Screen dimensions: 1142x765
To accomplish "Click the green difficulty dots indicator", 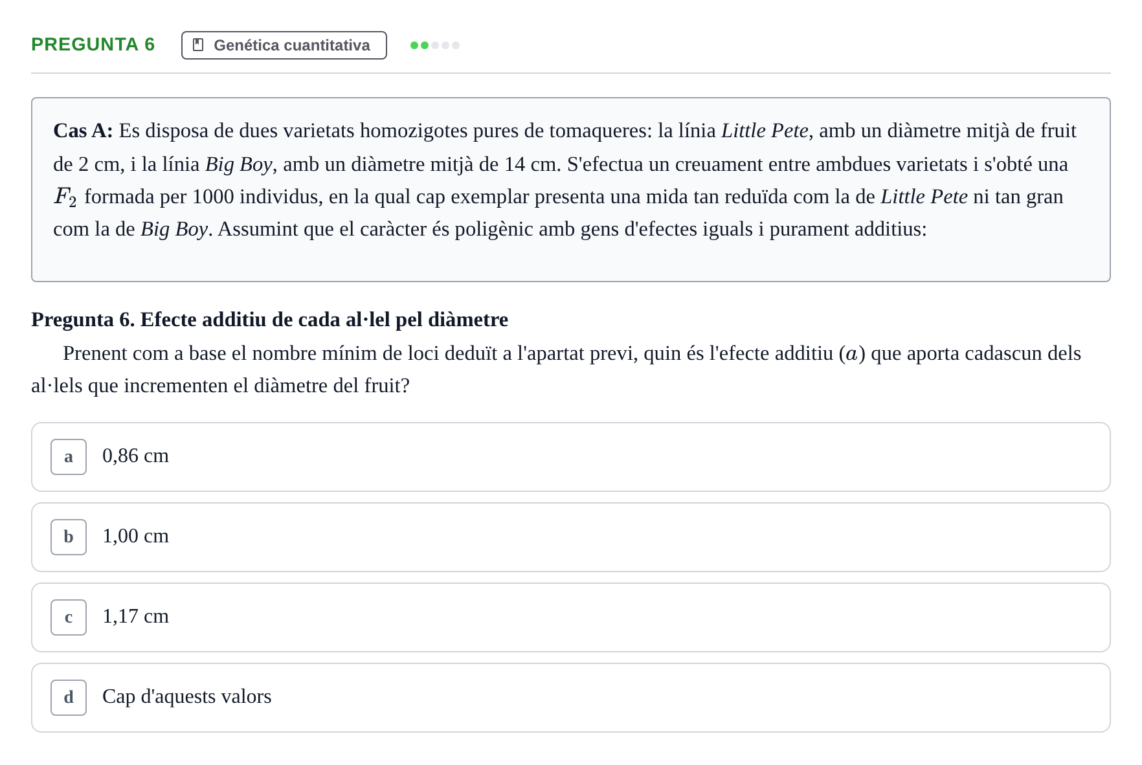I will [435, 45].
